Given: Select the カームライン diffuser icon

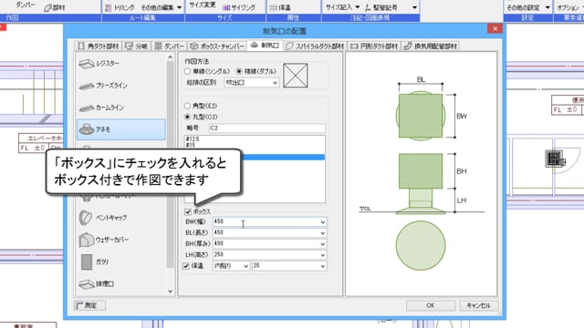Looking at the screenshot, I should tap(87, 108).
